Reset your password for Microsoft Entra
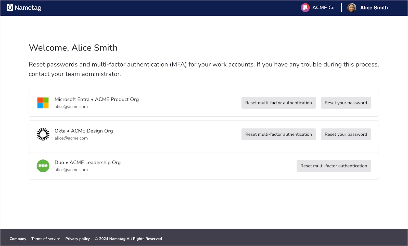 click(346, 103)
